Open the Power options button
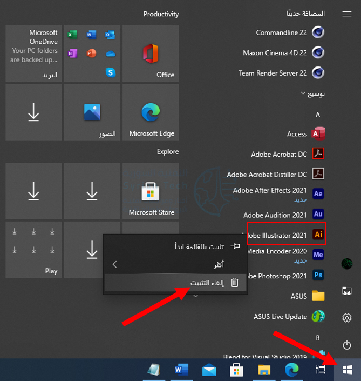 click(347, 345)
